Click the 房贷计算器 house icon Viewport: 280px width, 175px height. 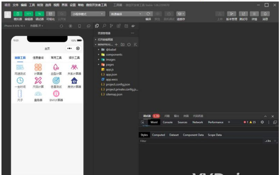pyautogui.click(x=74, y=80)
